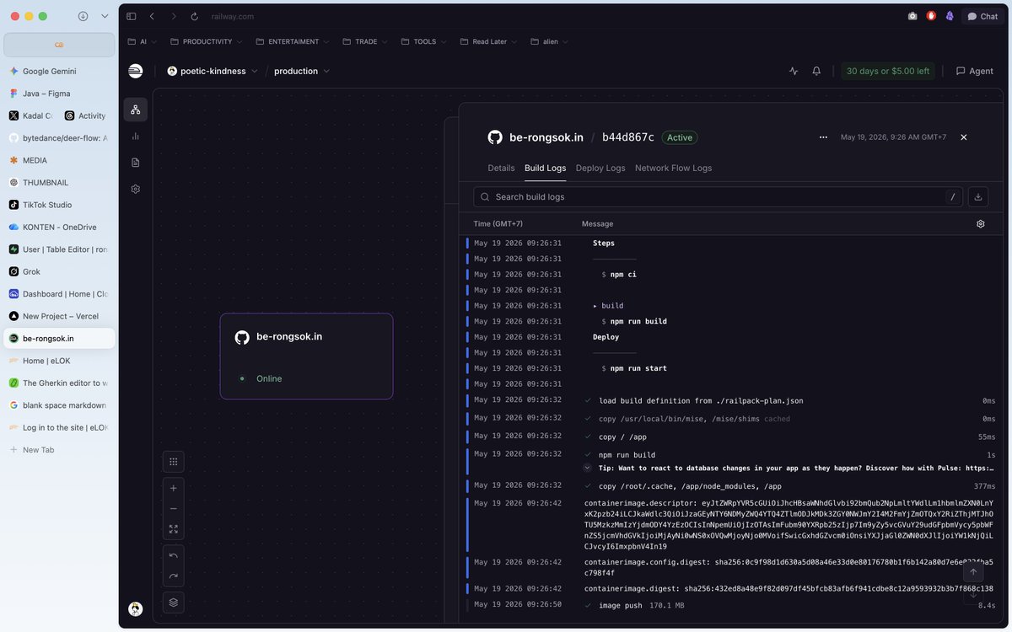Zoom out on the canvas
Image resolution: width=1012 pixels, height=632 pixels.
(x=173, y=508)
